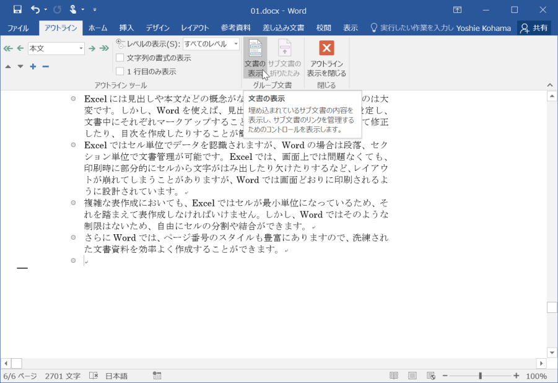
Task: Switch to the ホーム tab
Action: click(98, 28)
